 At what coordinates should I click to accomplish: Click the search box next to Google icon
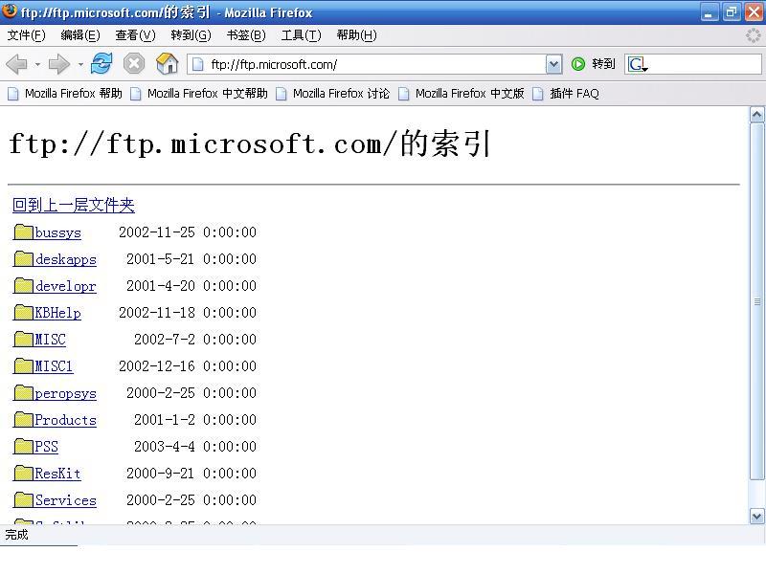(x=705, y=64)
